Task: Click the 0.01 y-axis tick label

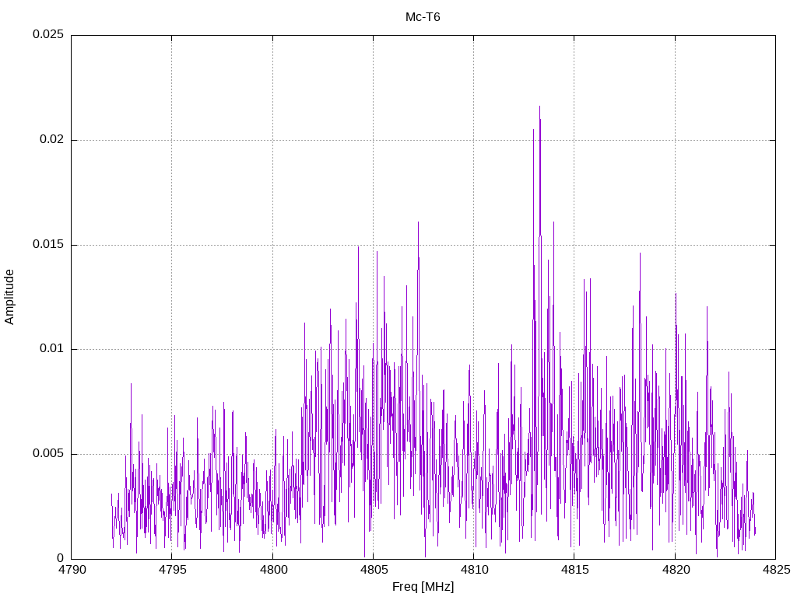Action: click(52, 349)
